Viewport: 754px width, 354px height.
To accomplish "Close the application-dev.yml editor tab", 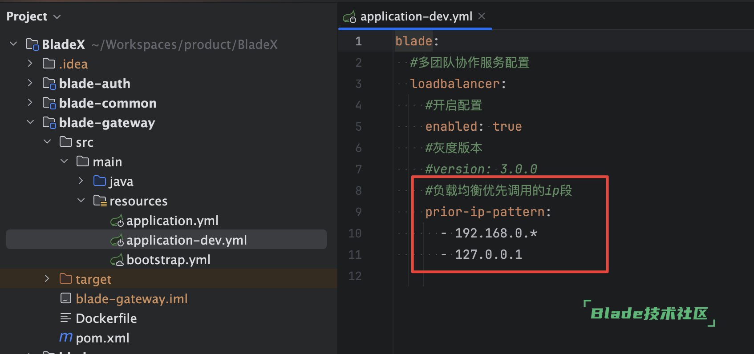I will [482, 16].
